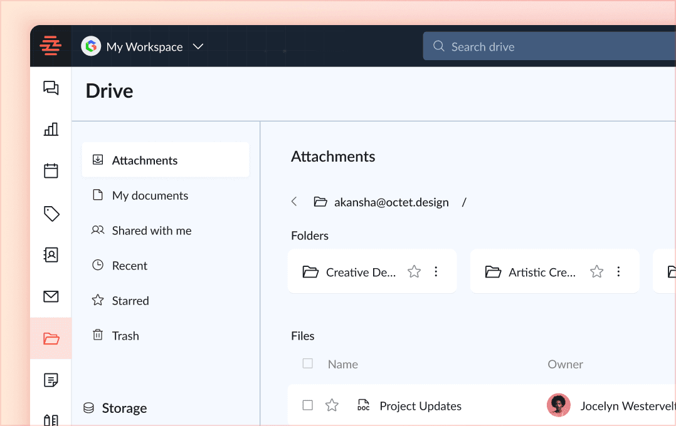The image size is (676, 426).
Task: Open the Creative De... folder card
Action: (x=372, y=271)
